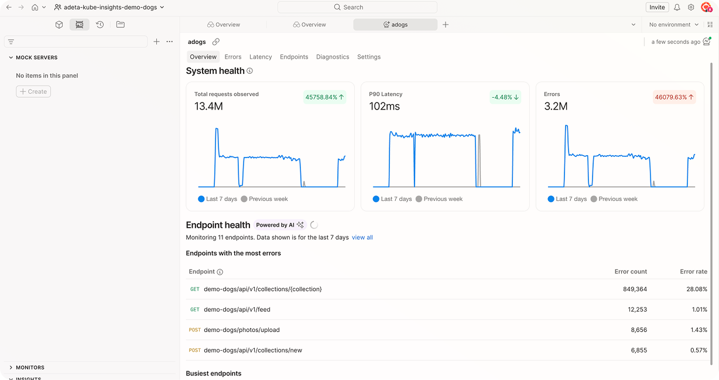Open workspace settings gear icon

(x=691, y=7)
